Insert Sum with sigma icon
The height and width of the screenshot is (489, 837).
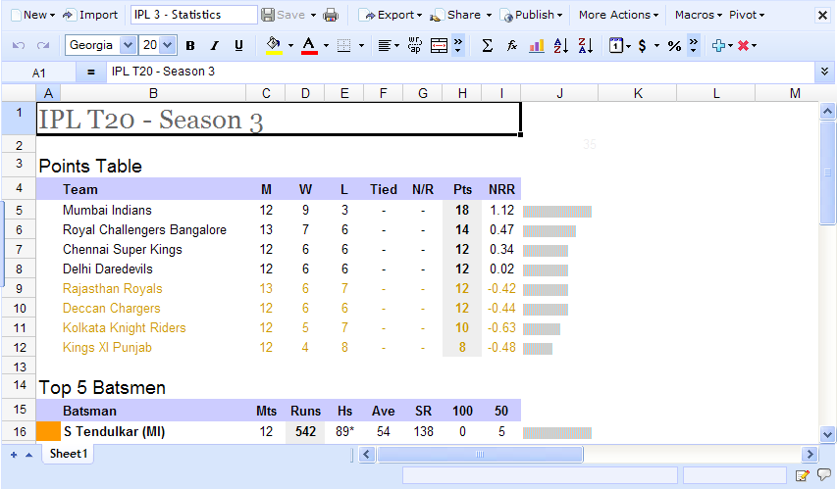487,46
